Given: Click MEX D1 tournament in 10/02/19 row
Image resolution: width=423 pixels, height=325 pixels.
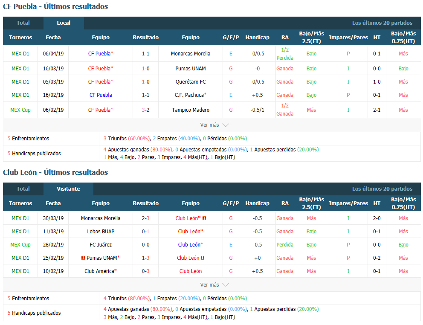Looking at the screenshot, I should (20, 271).
